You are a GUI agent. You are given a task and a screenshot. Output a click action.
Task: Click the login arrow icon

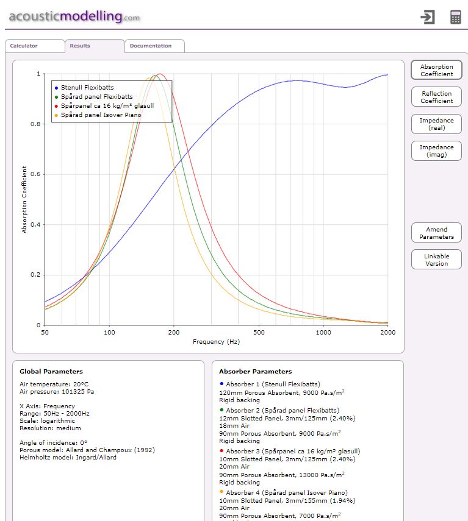click(428, 17)
